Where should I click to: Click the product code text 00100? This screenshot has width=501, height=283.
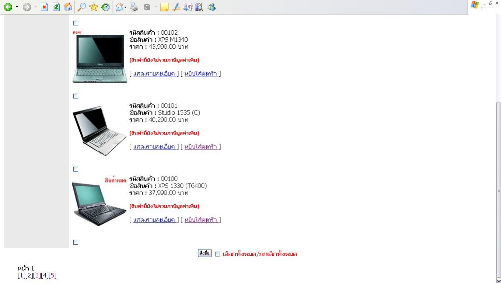point(169,179)
